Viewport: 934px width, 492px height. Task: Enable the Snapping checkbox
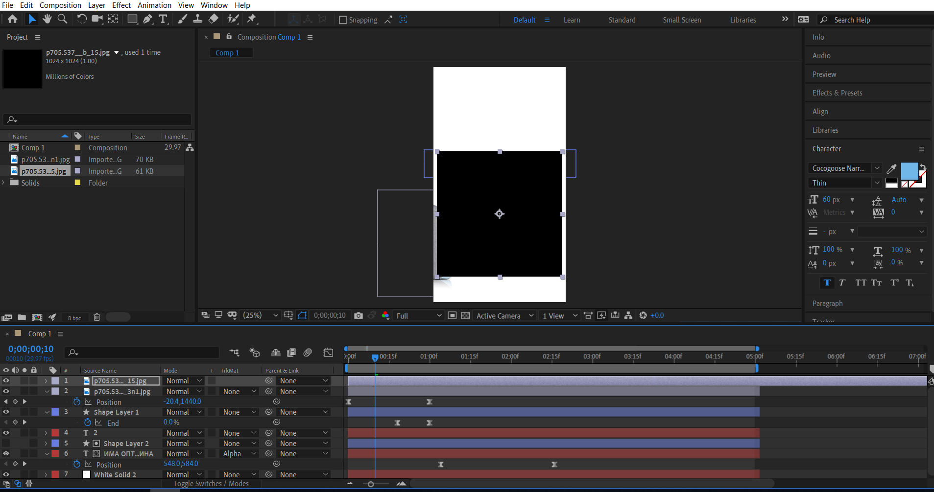[343, 20]
